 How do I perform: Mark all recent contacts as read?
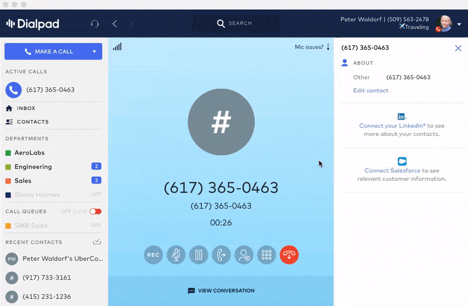pyautogui.click(x=97, y=242)
